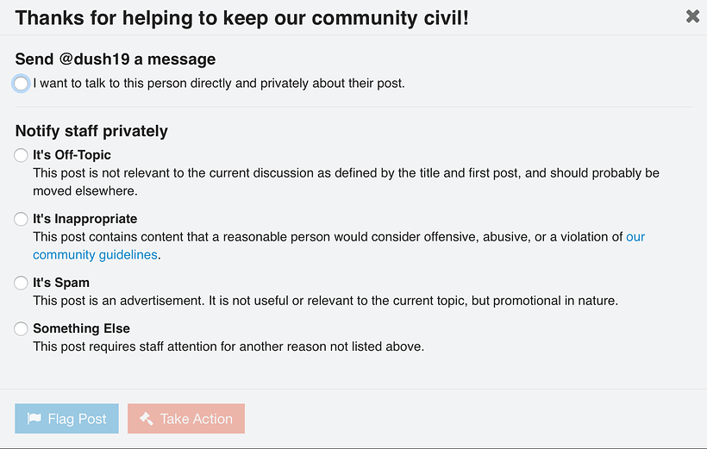Image resolution: width=707 pixels, height=449 pixels.
Task: Click the "Thanks for helping" dialog title
Action: (x=241, y=16)
